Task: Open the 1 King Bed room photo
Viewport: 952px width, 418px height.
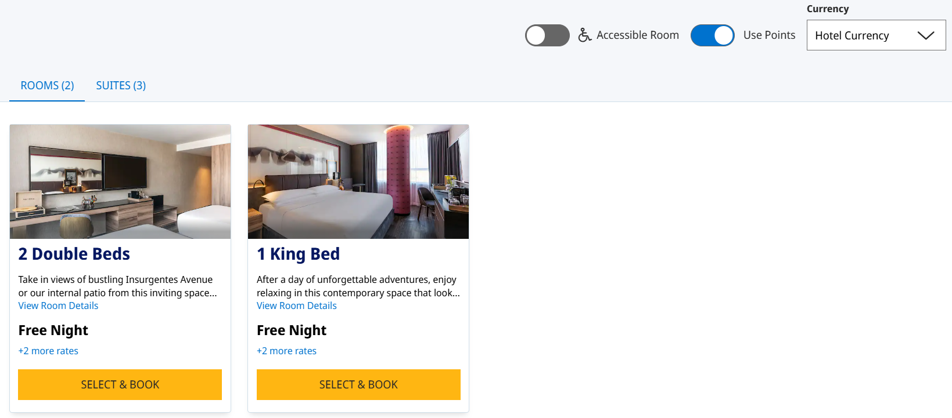Action: coord(358,181)
